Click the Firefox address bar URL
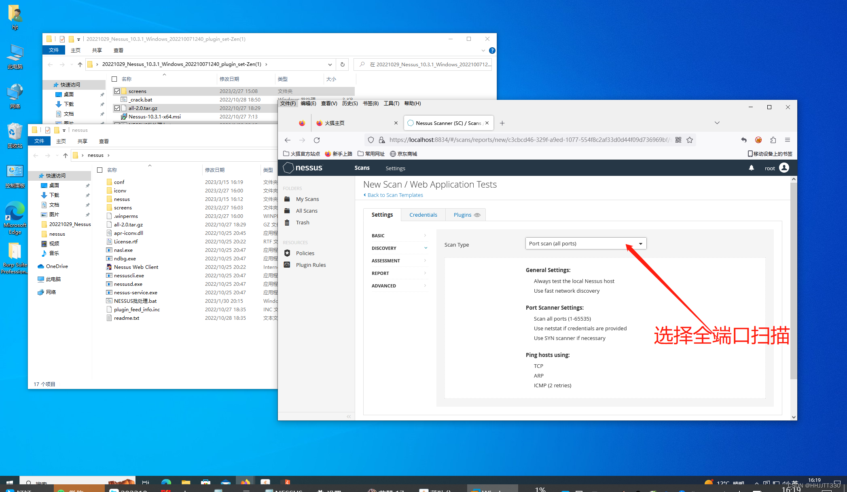 [526, 140]
